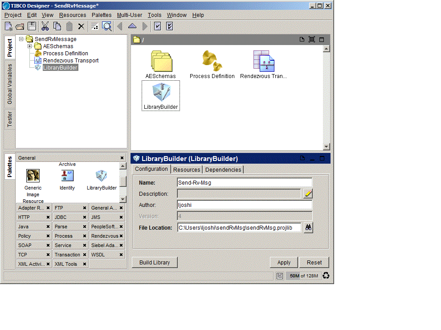Close the General palette
This screenshot has height=330, width=441.
(122, 158)
